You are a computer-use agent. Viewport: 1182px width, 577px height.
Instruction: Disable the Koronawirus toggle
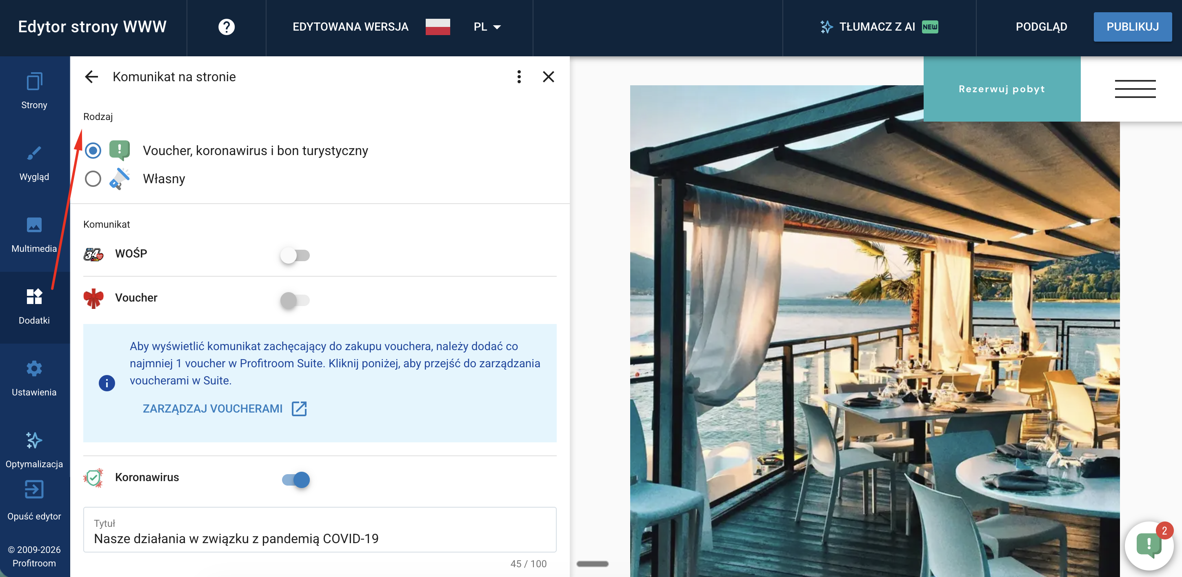(296, 480)
